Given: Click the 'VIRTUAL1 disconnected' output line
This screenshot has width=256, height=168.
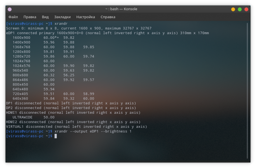Looking at the screenshot, I should (x=76, y=127).
